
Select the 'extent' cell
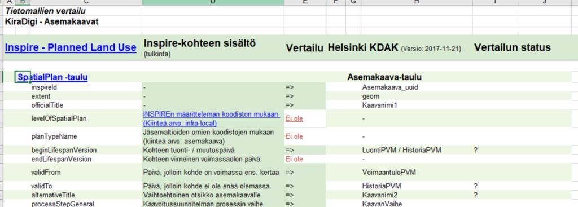click(x=41, y=96)
